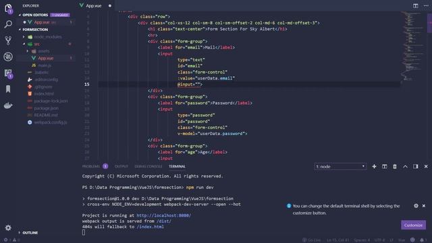Open App.vue under Open Editors
Screen dimensions: 432x243
click(x=45, y=22)
